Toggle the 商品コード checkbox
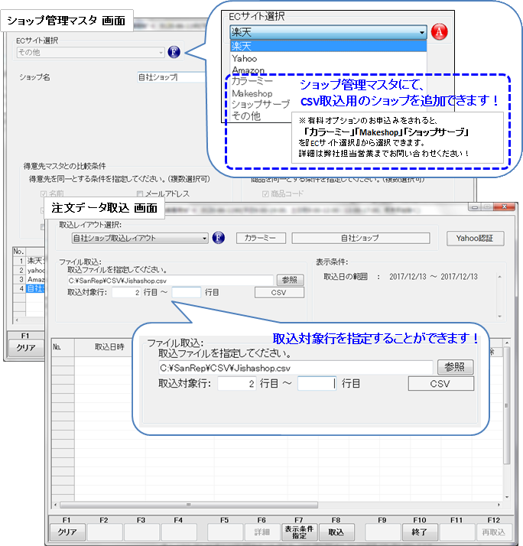This screenshot has width=523, height=546. click(x=265, y=193)
